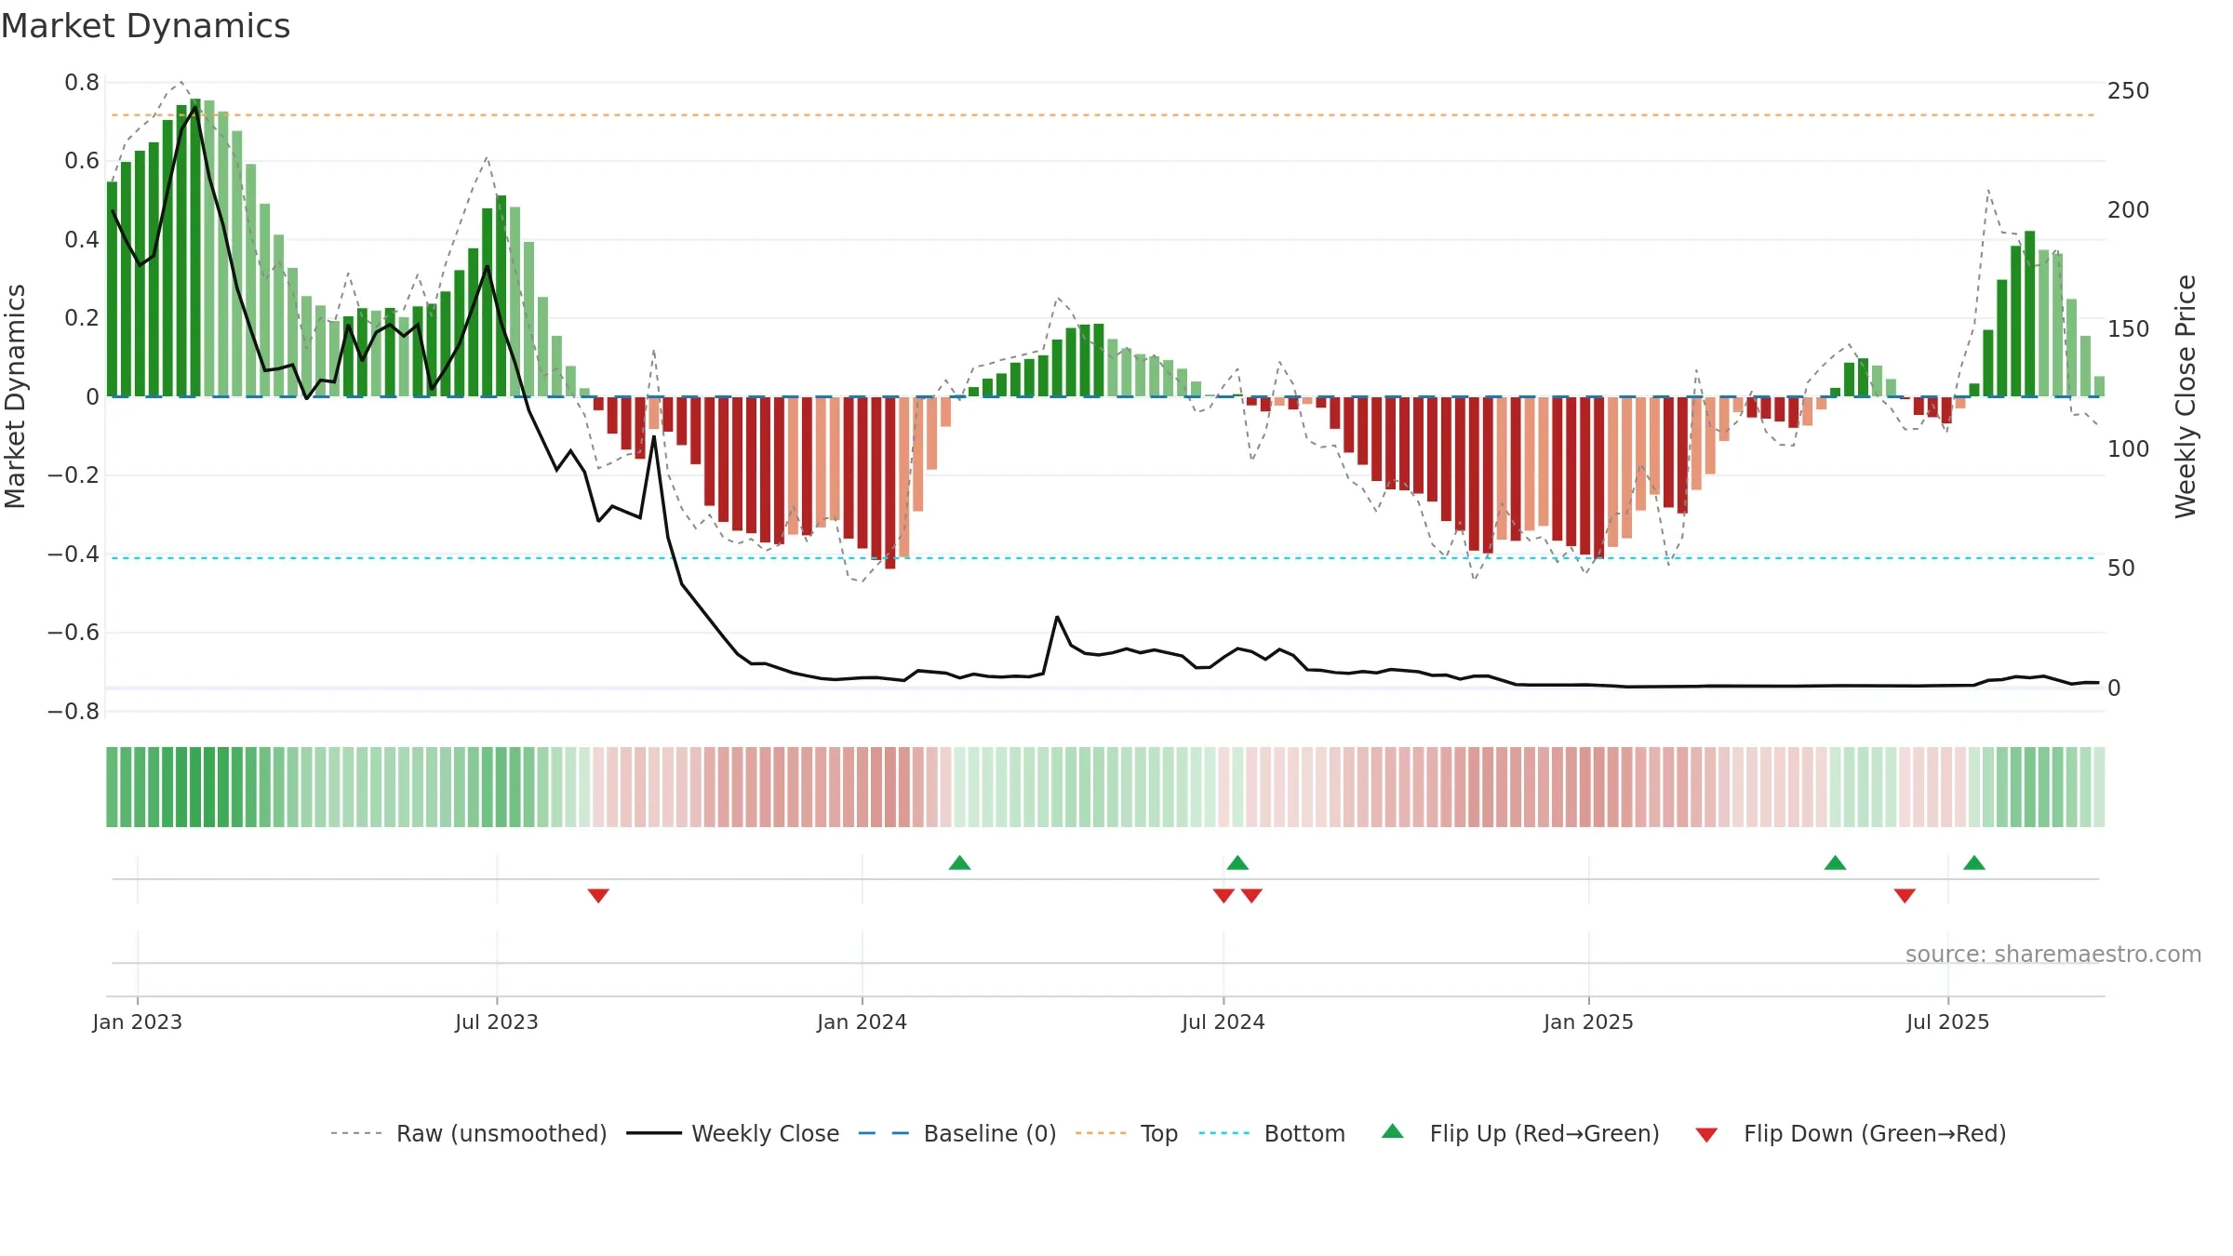Click the 50 right axis tick label

tap(2121, 568)
